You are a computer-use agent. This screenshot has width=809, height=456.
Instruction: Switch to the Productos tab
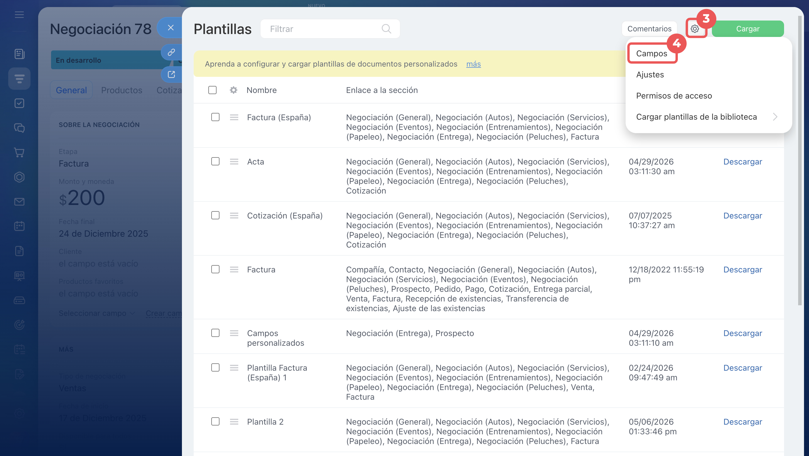121,90
